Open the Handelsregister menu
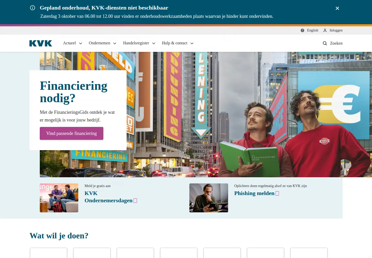Image resolution: width=372 pixels, height=258 pixels. (x=139, y=43)
